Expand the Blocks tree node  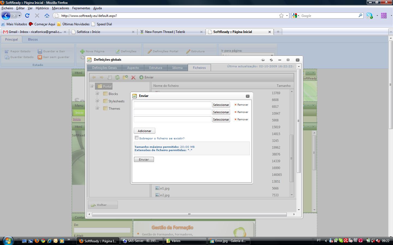97,93
